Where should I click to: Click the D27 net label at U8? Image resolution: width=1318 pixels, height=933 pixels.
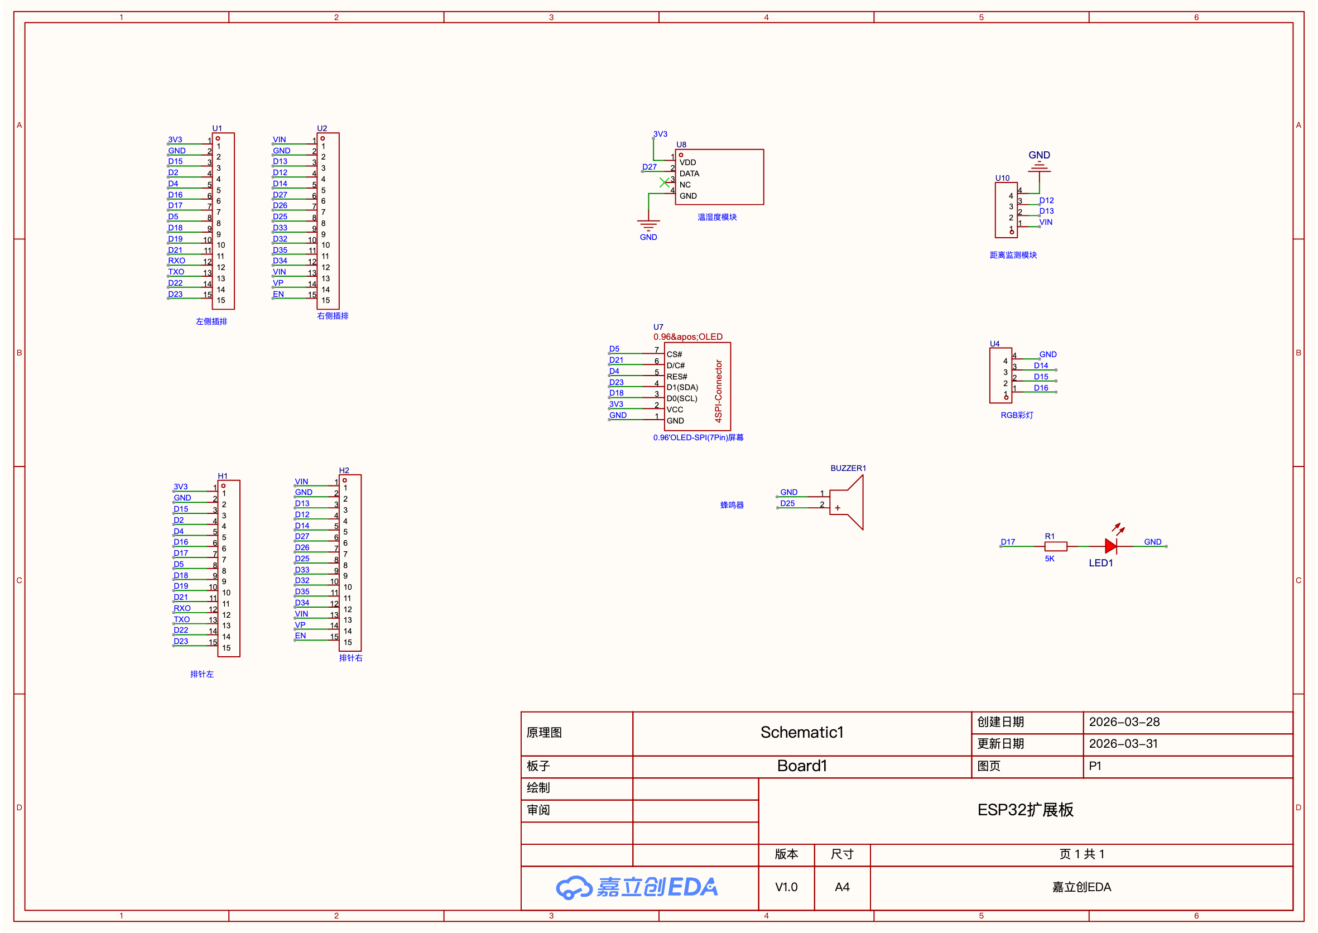(649, 167)
